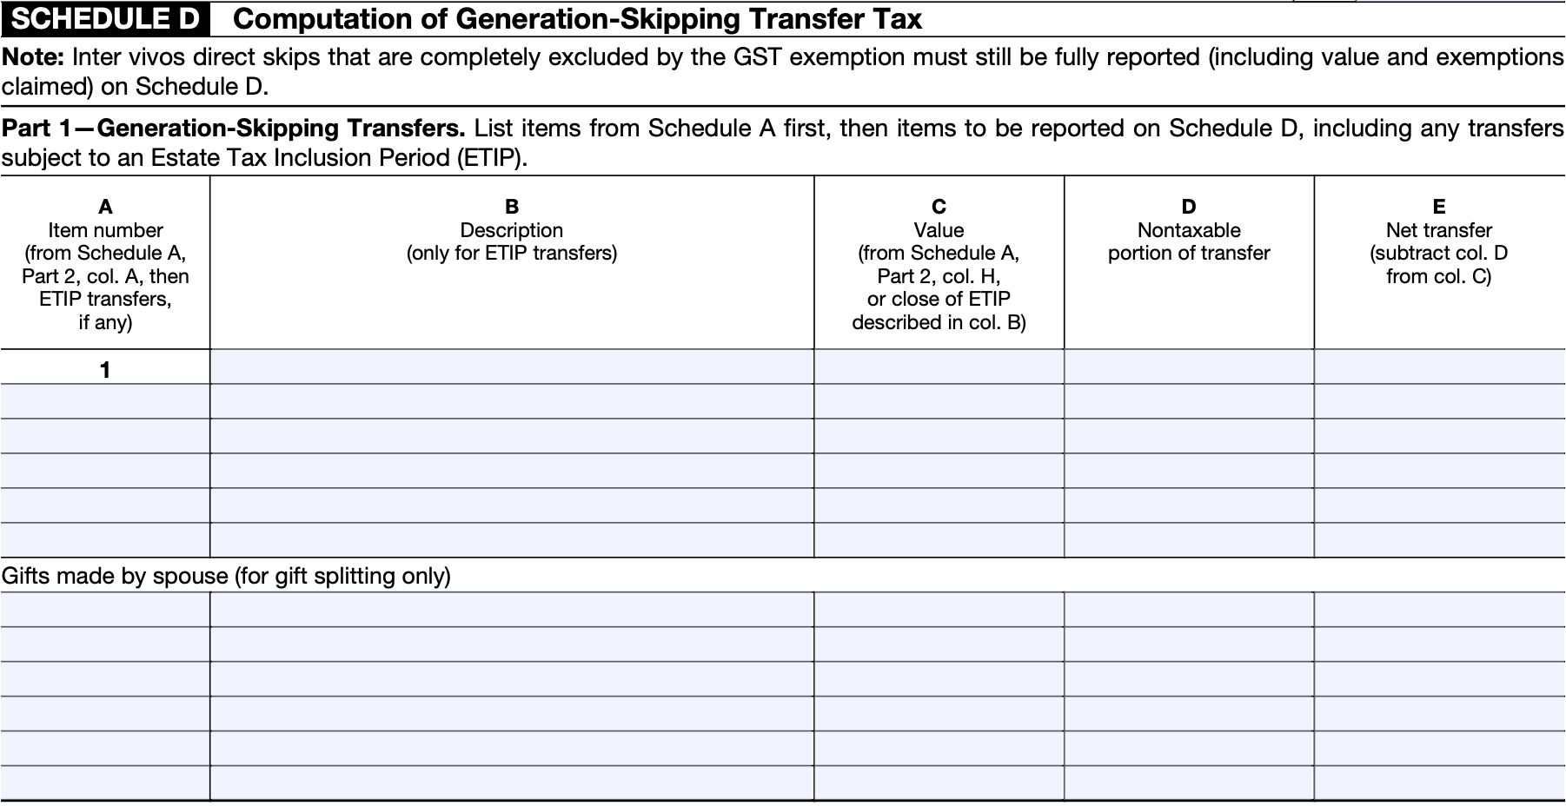Focus the Net transfer cell for item 1

pyautogui.click(x=1439, y=367)
